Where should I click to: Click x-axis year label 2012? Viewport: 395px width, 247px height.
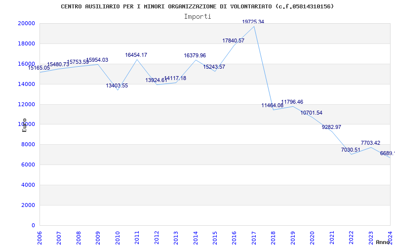[x=157, y=238]
